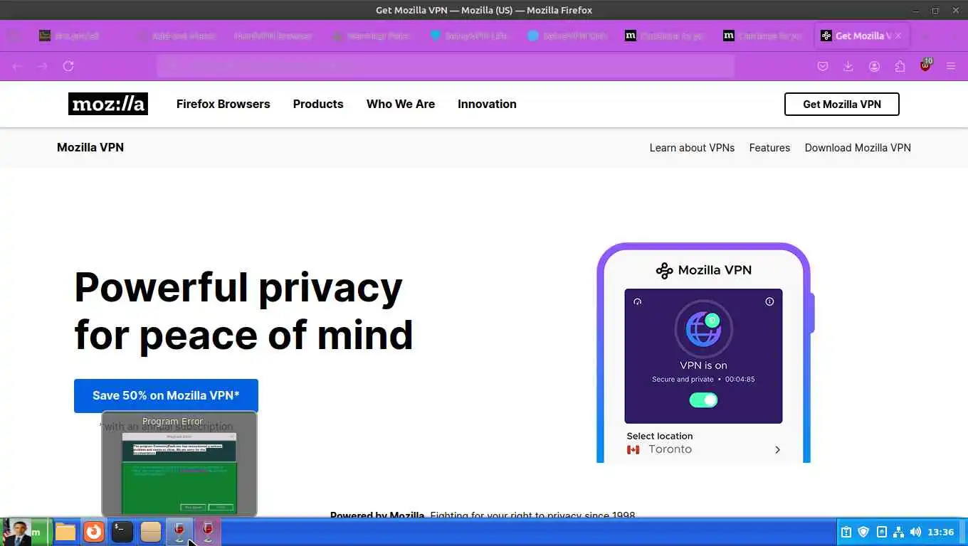This screenshot has width=968, height=546.
Task: Click the removable drive eject tray icon
Action: point(881,532)
